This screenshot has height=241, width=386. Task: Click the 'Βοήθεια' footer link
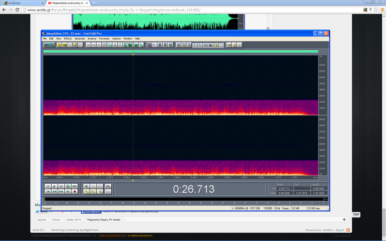pyautogui.click(x=328, y=230)
